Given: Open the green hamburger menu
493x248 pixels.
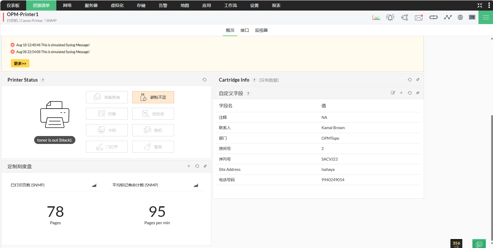Looking at the screenshot, I should (486, 17).
